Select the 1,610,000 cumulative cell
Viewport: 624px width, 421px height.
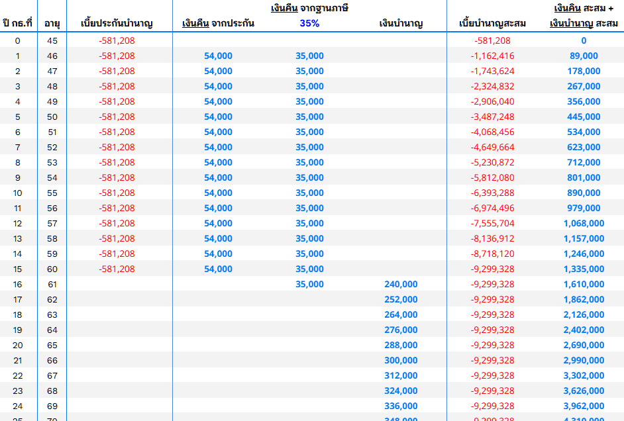[x=584, y=284]
